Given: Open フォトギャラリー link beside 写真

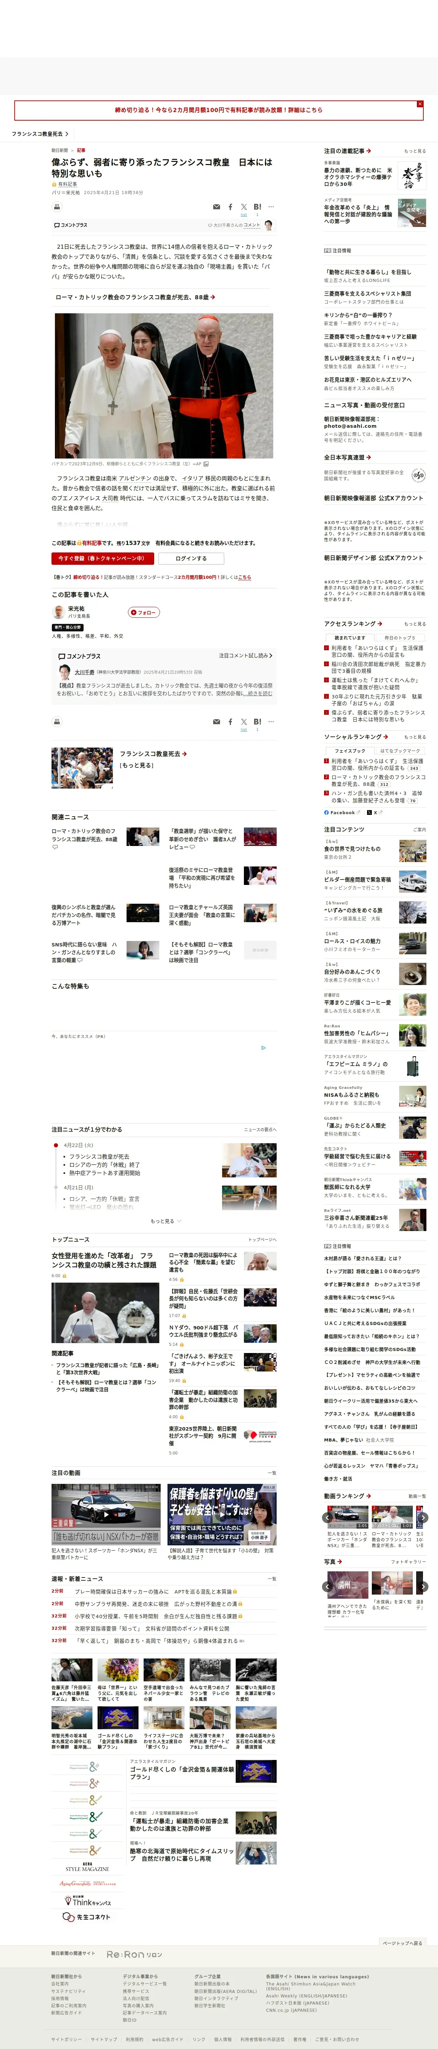Looking at the screenshot, I should click(x=409, y=1561).
